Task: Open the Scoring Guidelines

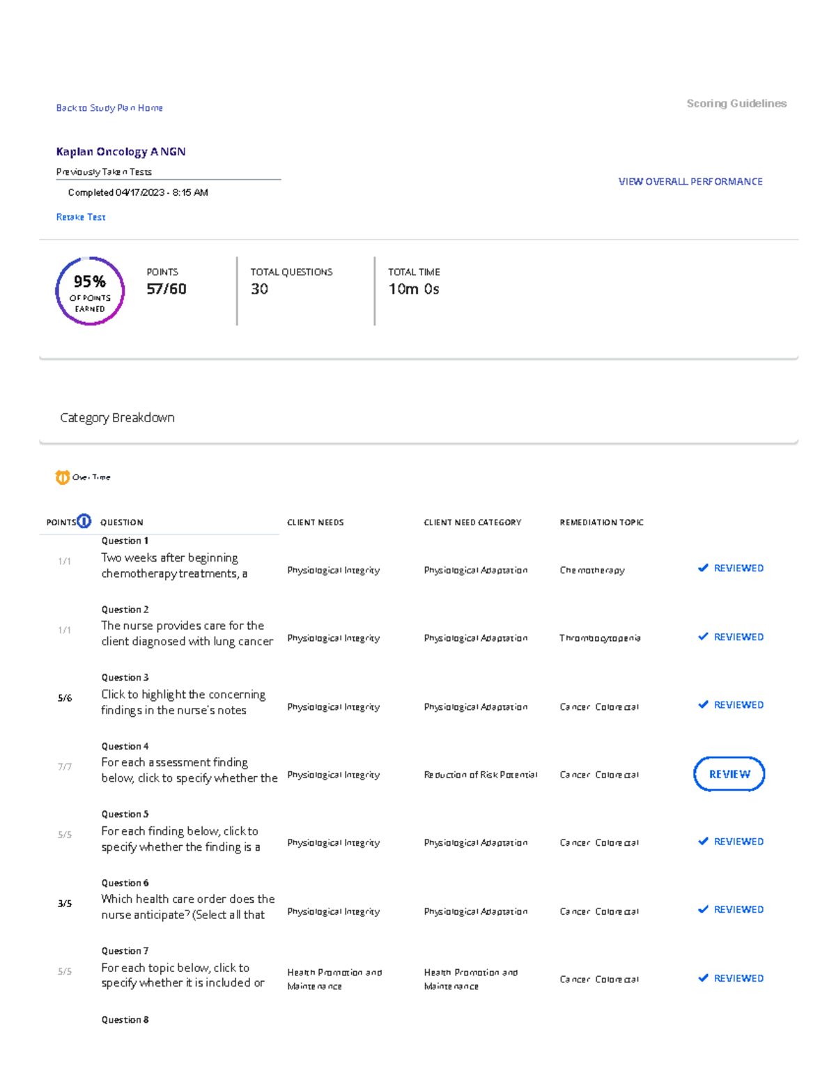Action: pyautogui.click(x=736, y=104)
